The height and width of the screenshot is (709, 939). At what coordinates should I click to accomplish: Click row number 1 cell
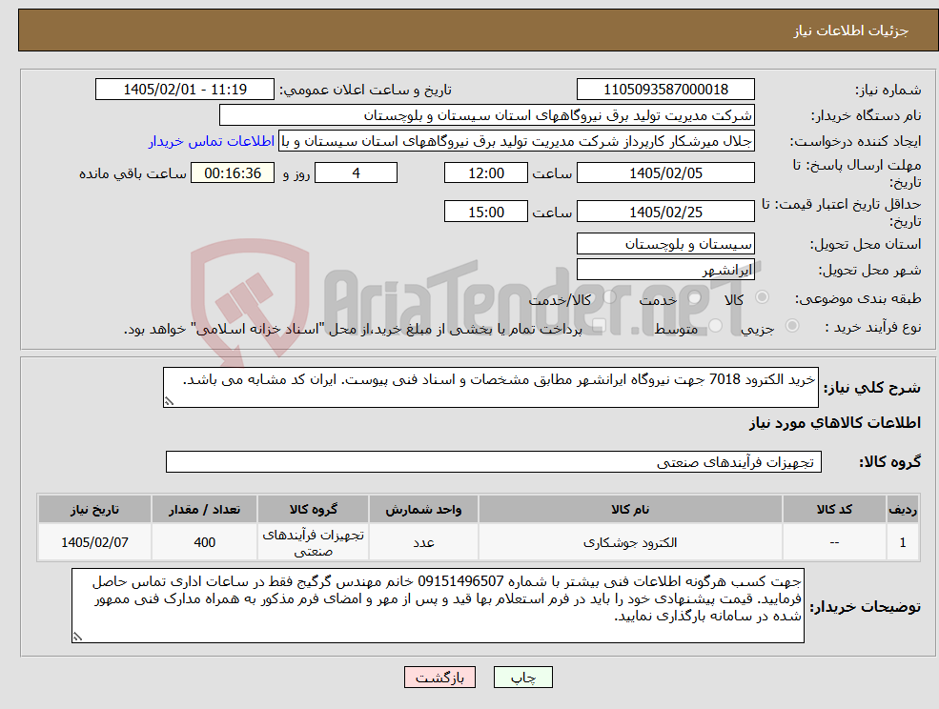click(903, 542)
